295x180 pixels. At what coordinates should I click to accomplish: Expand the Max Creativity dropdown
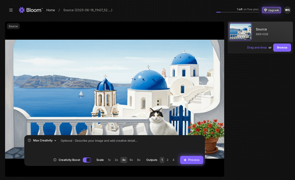[45, 141]
